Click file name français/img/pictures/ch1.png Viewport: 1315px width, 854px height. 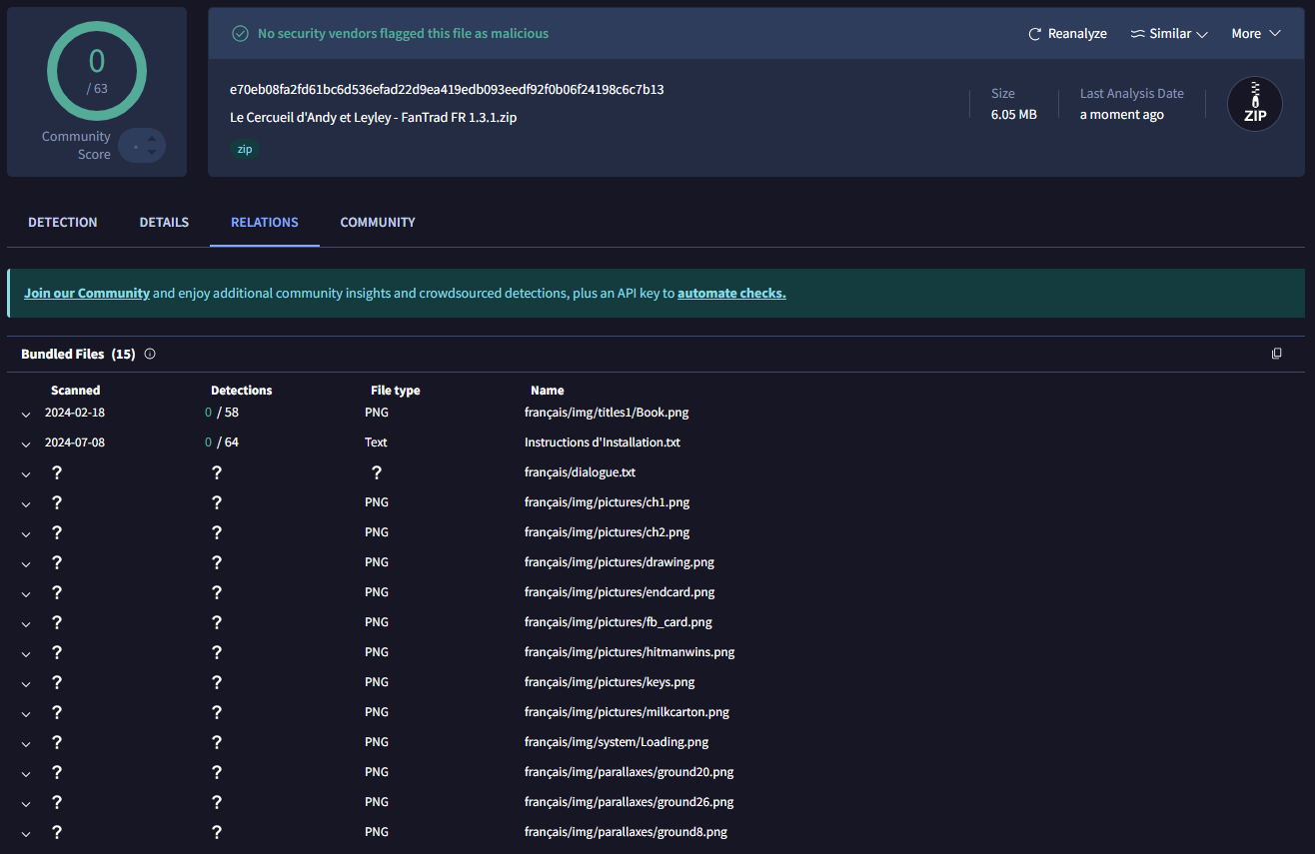click(x=608, y=502)
